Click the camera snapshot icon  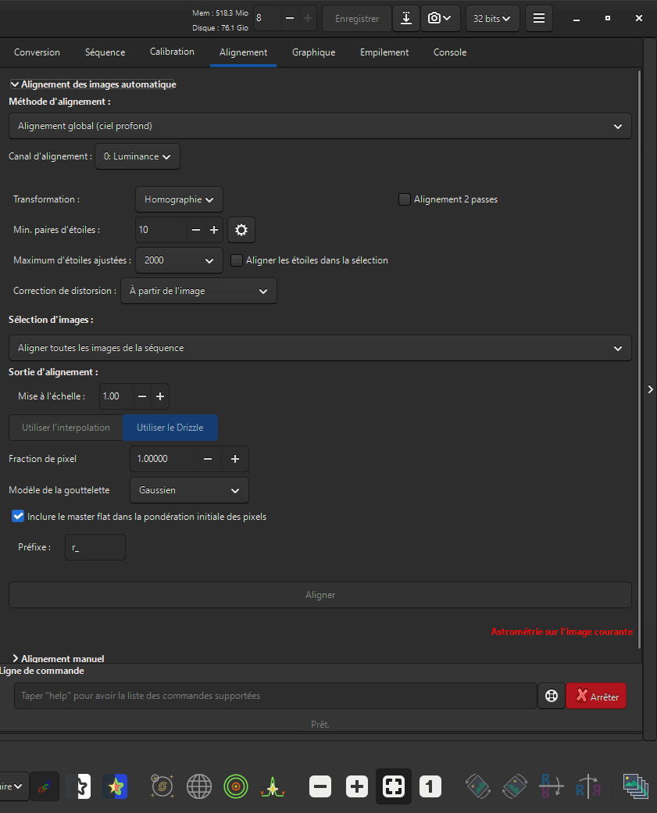[440, 19]
